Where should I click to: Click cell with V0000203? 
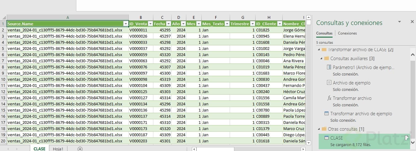pos(141,141)
